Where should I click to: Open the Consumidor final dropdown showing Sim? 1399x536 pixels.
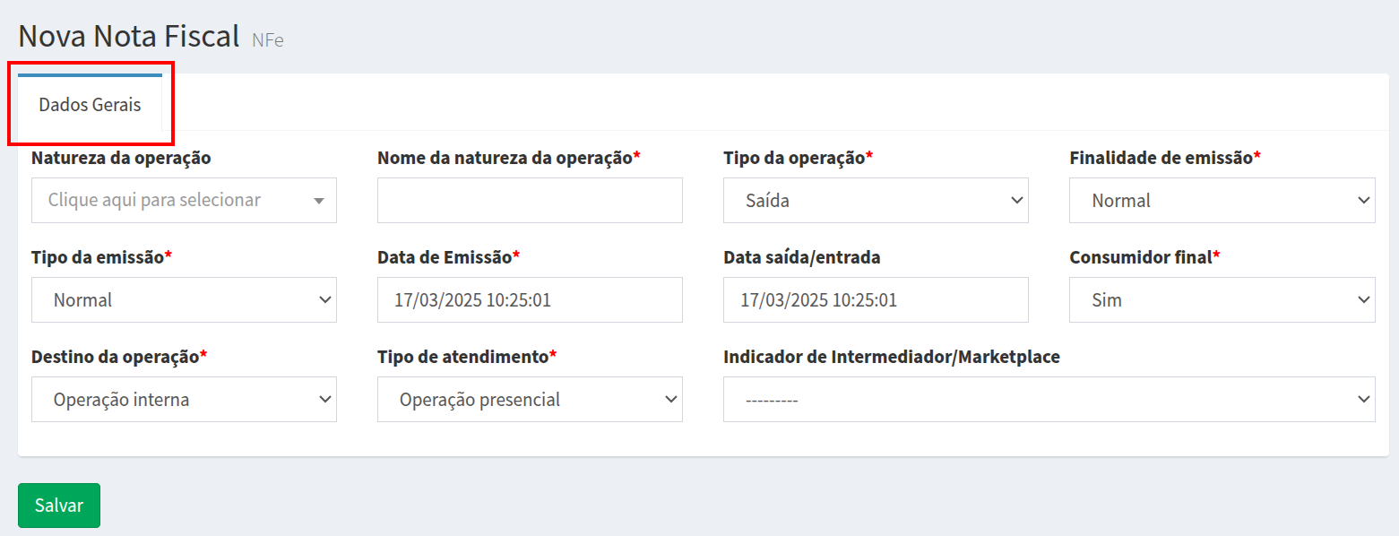pos(1222,299)
